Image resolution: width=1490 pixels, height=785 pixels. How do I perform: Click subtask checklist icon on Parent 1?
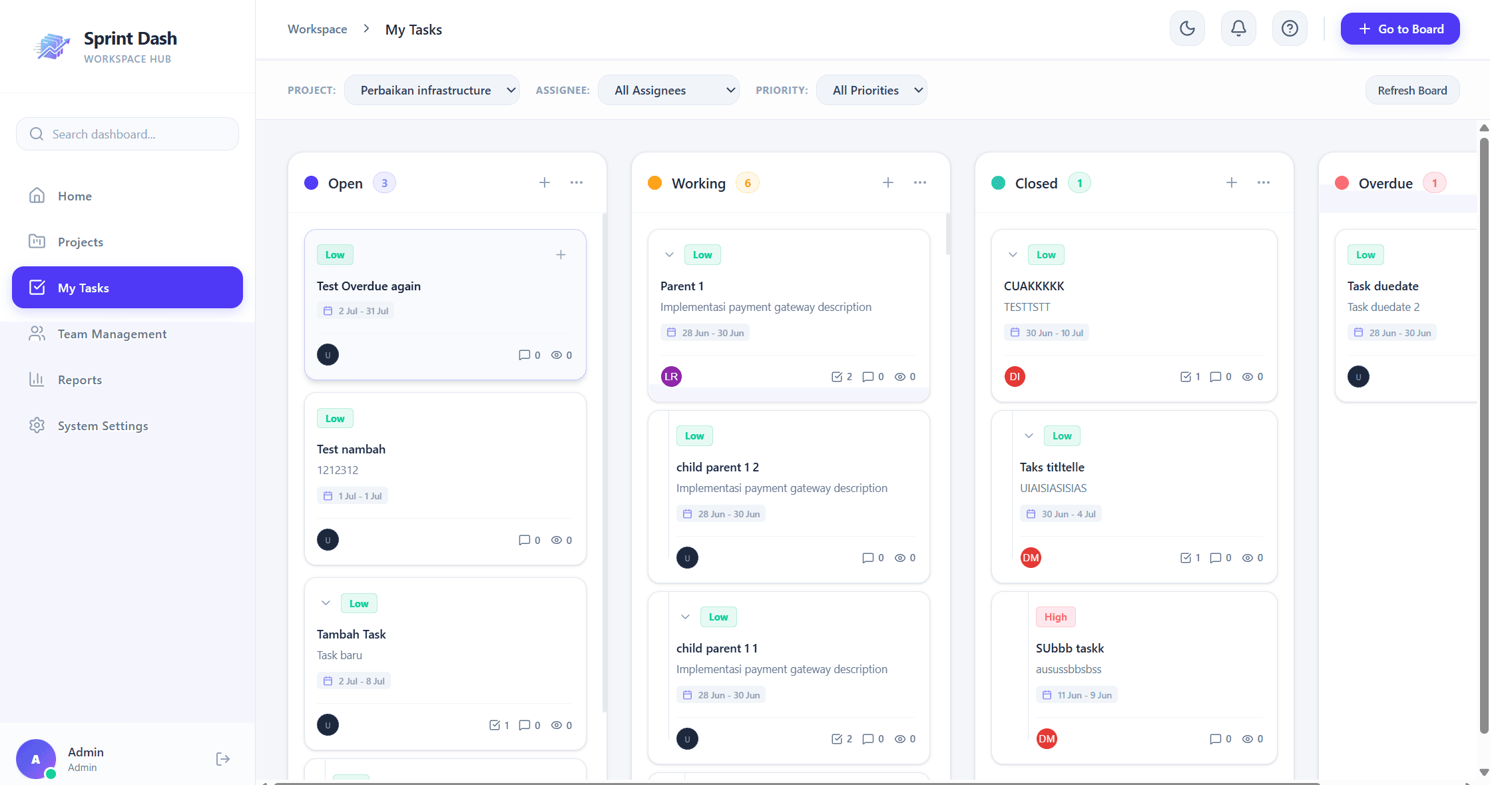coord(837,377)
